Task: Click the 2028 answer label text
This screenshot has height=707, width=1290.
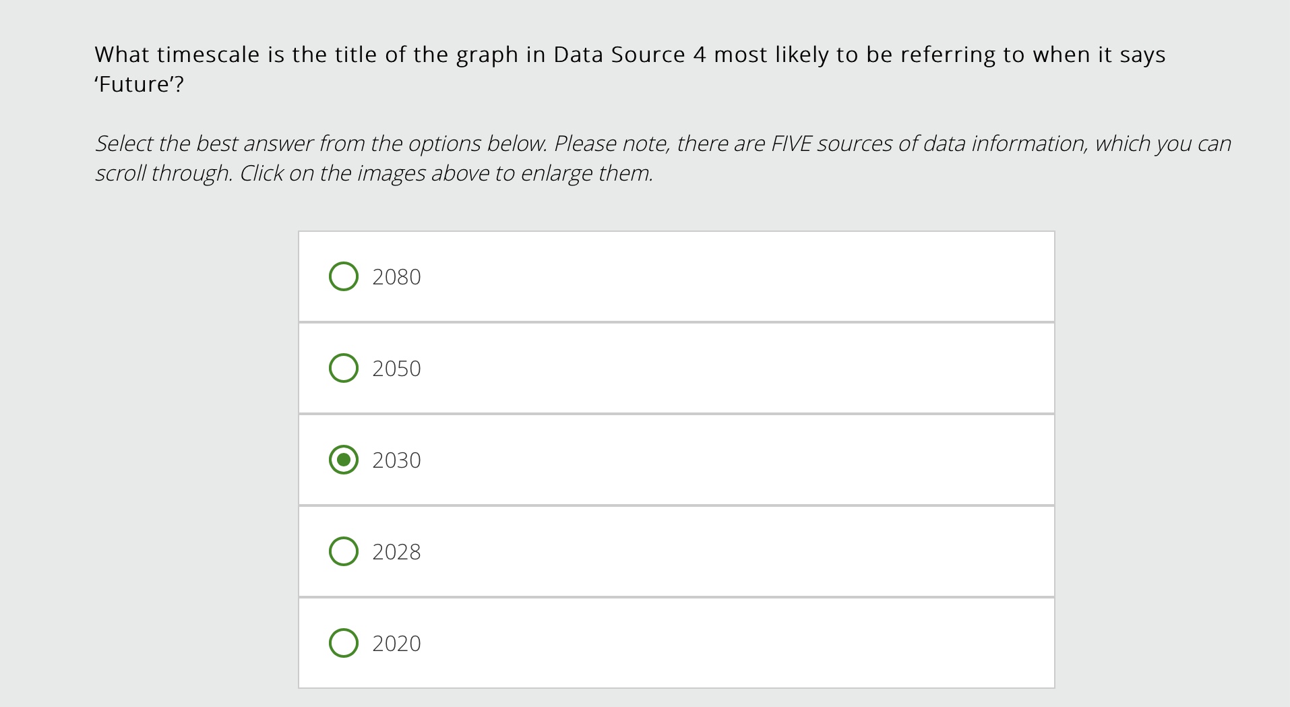Action: click(x=396, y=551)
